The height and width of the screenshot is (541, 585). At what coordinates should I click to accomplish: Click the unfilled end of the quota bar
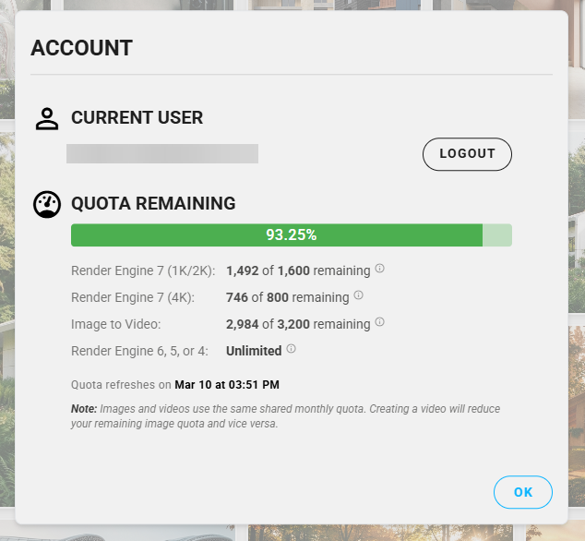coord(497,235)
